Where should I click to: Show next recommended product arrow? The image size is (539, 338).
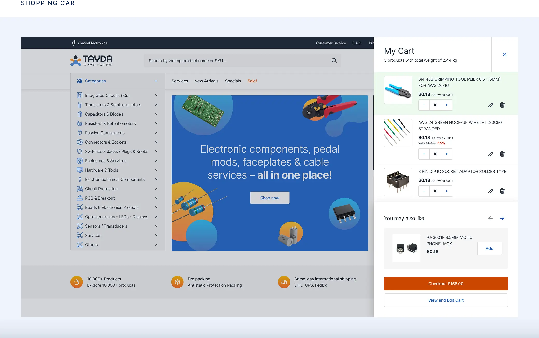[x=502, y=218]
